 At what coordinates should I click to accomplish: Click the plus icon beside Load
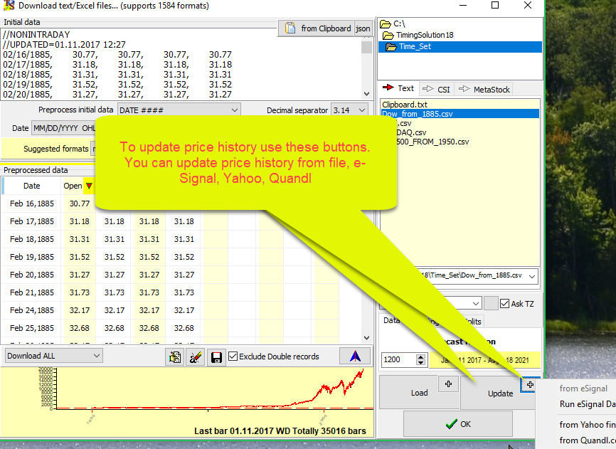[448, 384]
